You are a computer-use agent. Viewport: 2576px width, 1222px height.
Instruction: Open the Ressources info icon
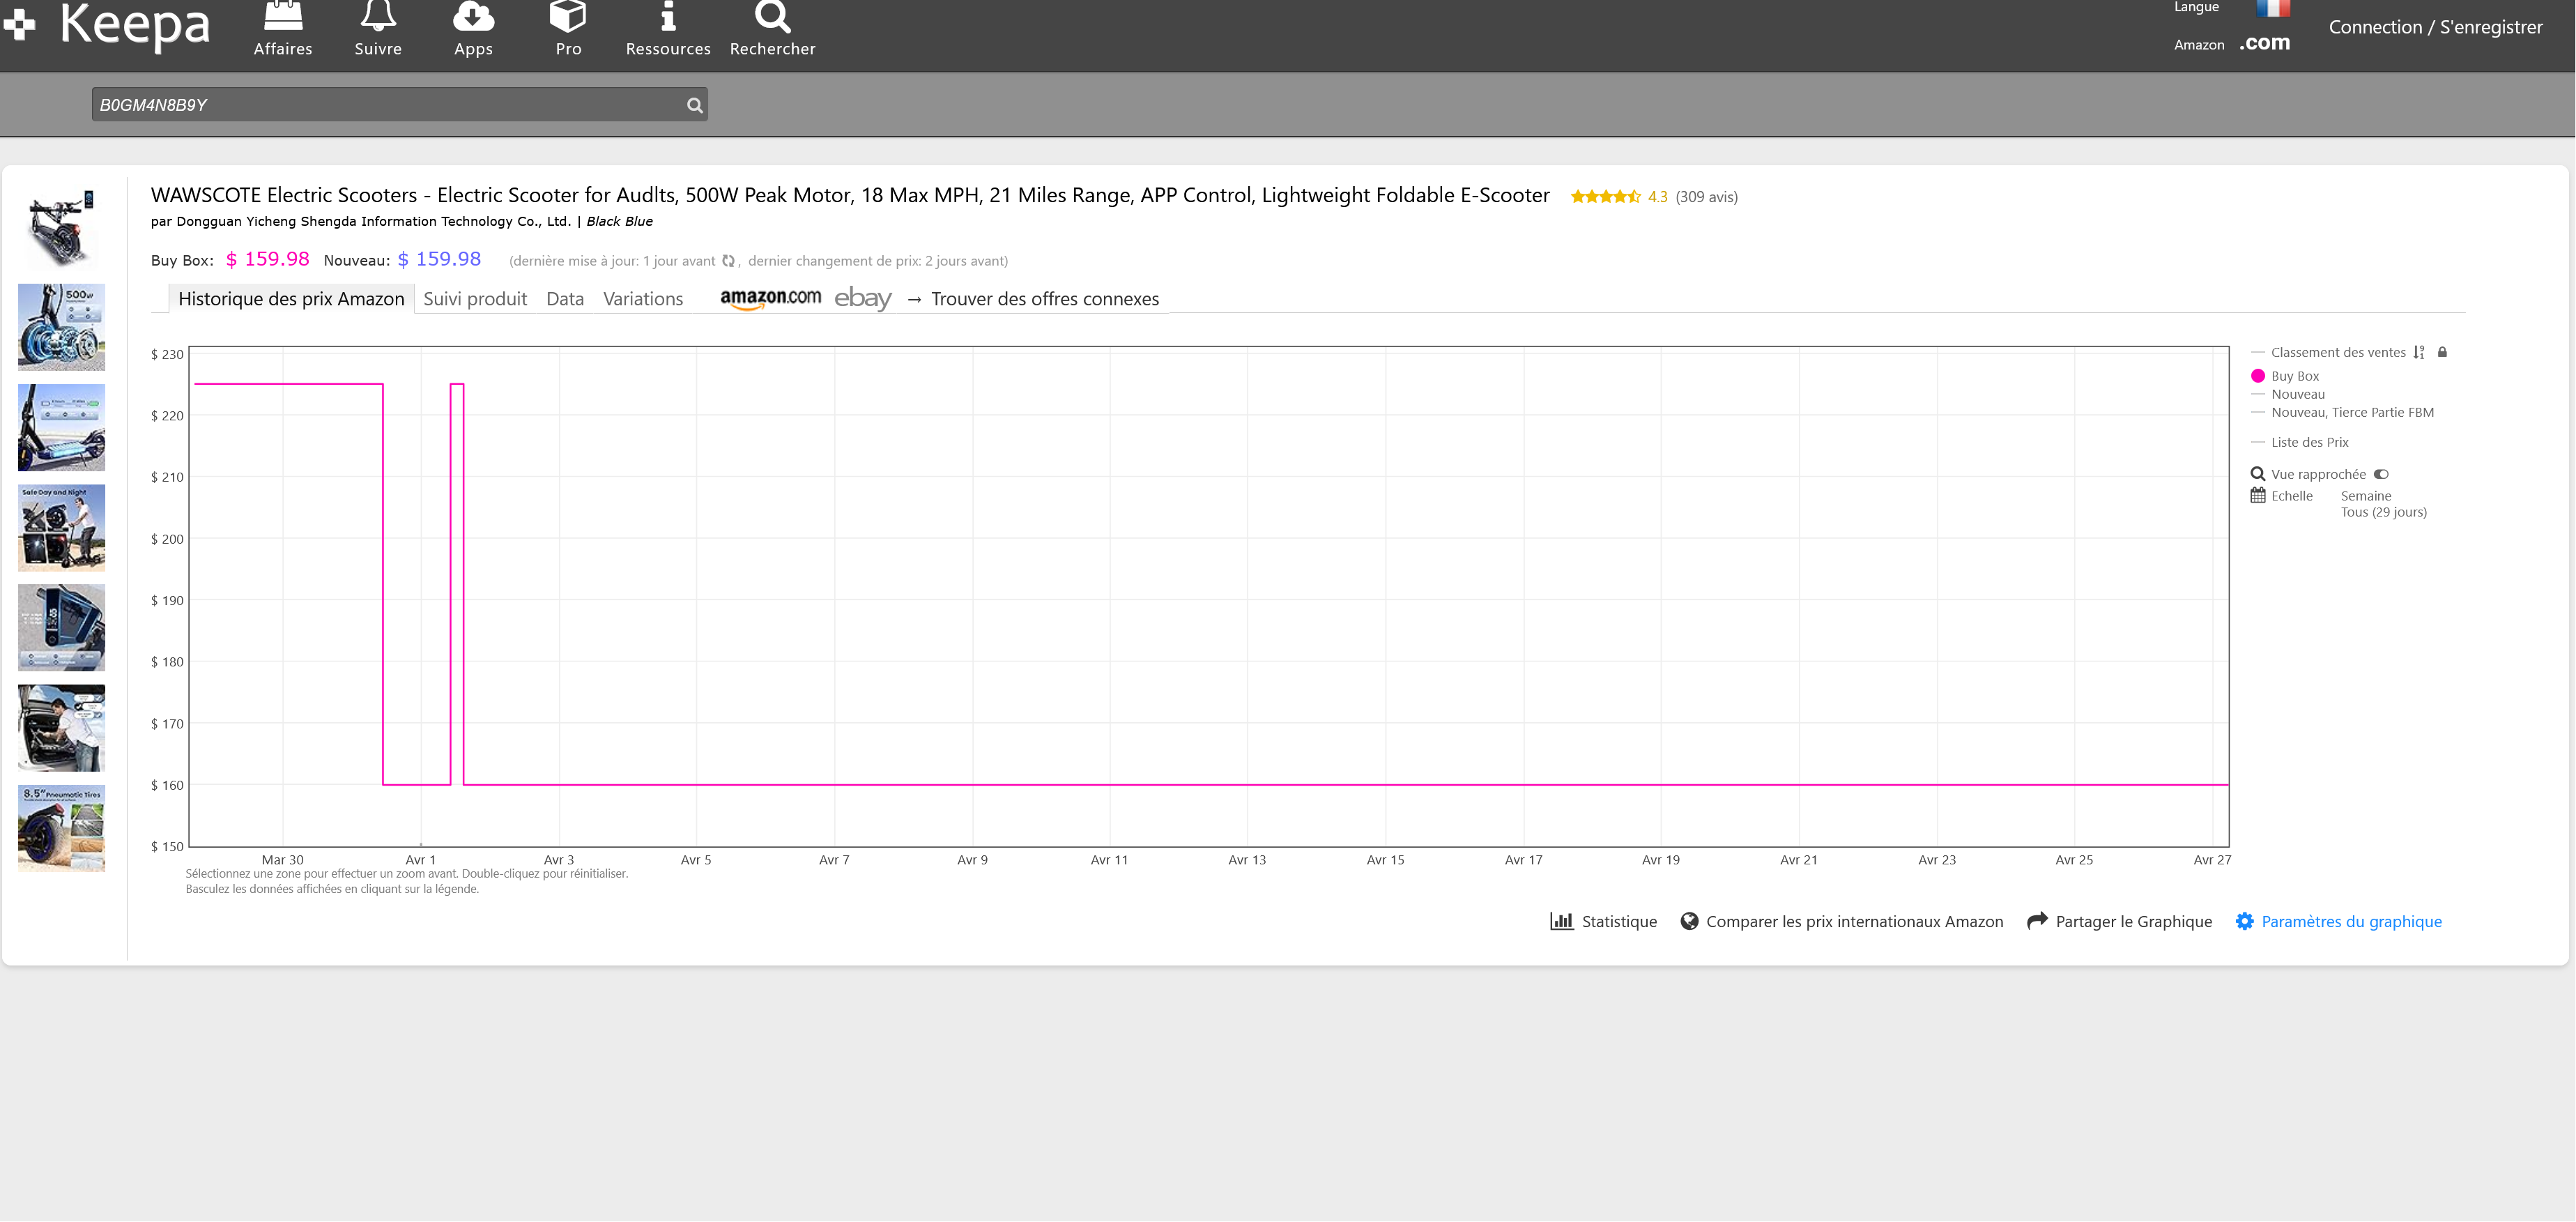pyautogui.click(x=668, y=16)
